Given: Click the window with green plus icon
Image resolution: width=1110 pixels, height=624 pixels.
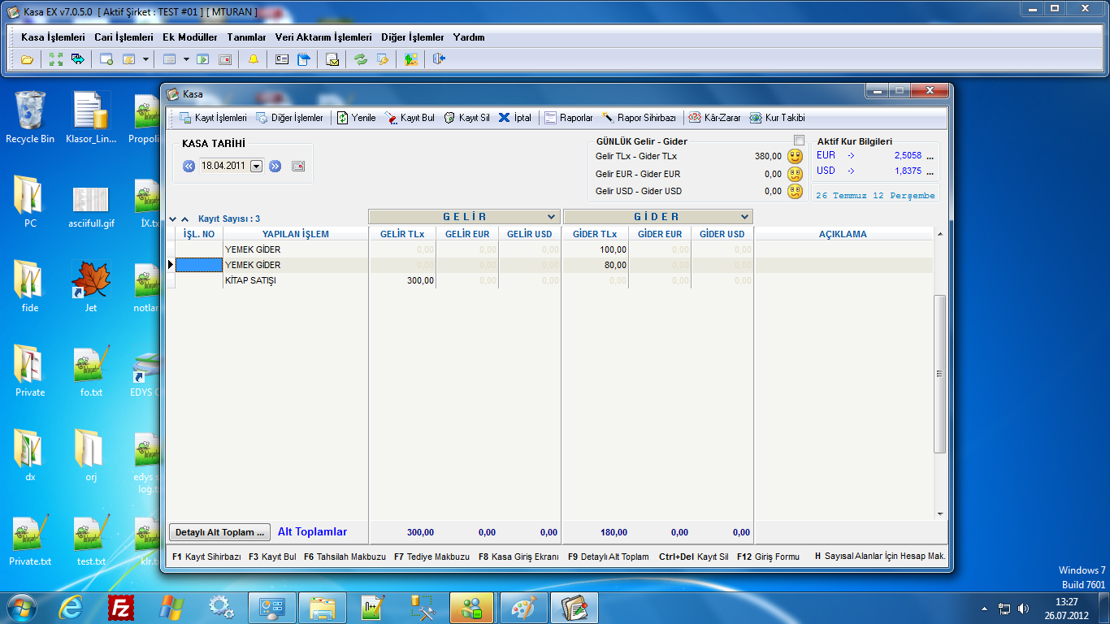Looking at the screenshot, I should click(106, 59).
